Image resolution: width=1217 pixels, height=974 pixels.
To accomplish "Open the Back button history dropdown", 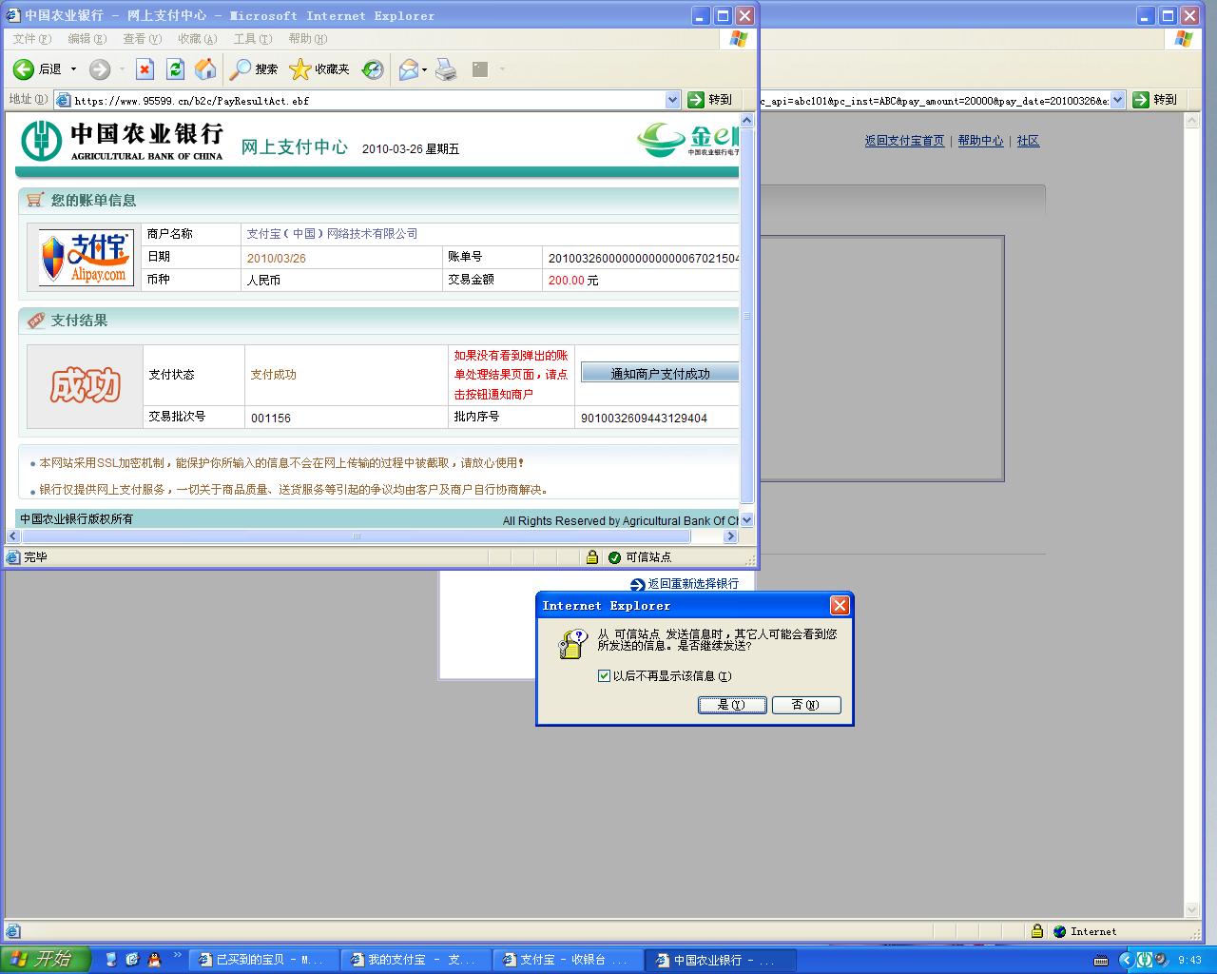I will [73, 69].
